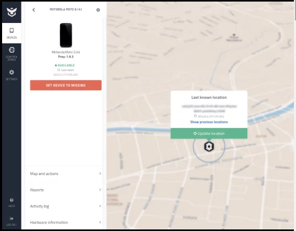Open the Settings sidebar item

click(x=12, y=75)
